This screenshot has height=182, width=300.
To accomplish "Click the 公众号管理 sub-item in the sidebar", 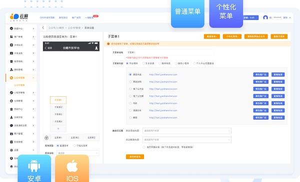I will coord(19,85).
